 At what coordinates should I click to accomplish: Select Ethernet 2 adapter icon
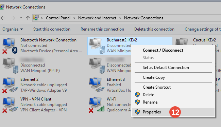[11, 85]
